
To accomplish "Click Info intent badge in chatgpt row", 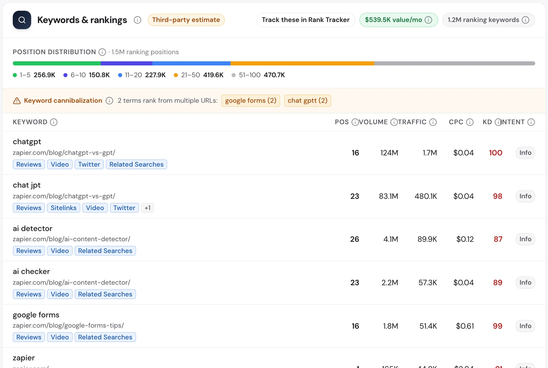I will (x=525, y=153).
